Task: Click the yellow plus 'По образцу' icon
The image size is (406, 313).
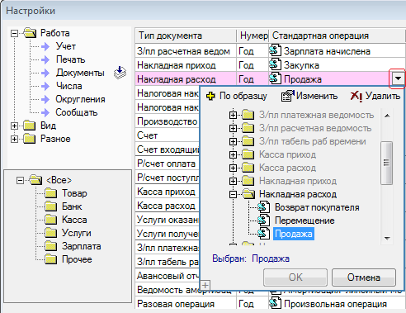Action: tap(210, 96)
